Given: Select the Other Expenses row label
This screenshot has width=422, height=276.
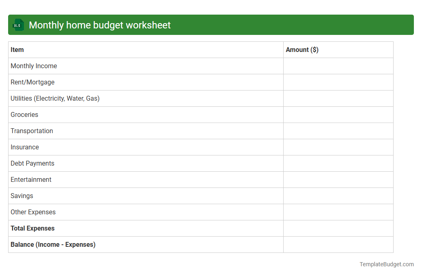Looking at the screenshot, I should point(33,212).
